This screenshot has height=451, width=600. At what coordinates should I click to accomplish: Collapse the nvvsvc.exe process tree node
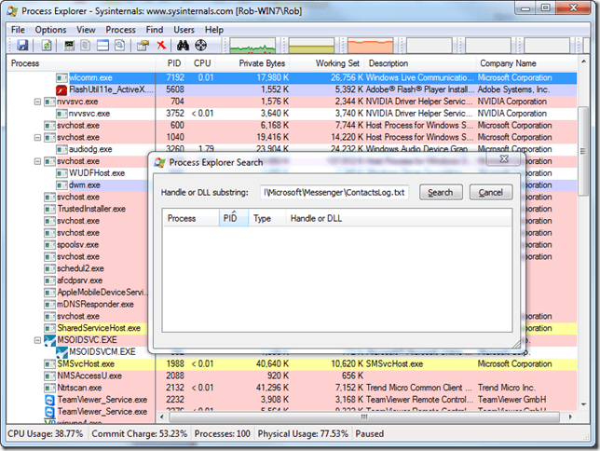point(37,102)
